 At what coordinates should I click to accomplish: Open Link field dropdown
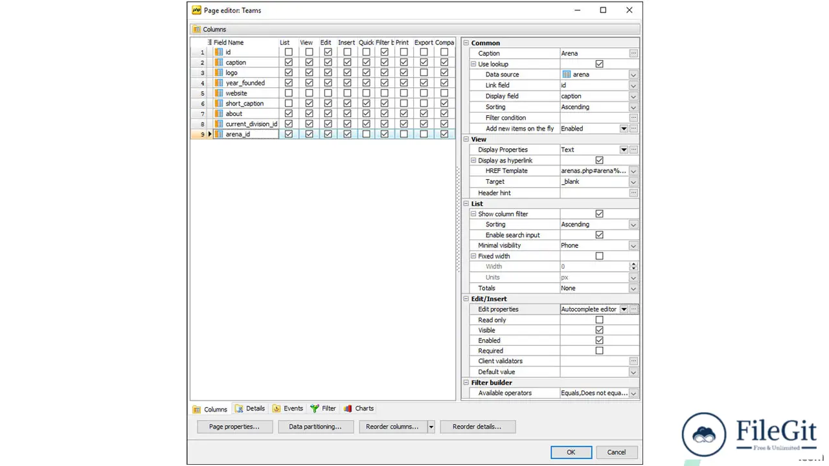click(x=633, y=85)
